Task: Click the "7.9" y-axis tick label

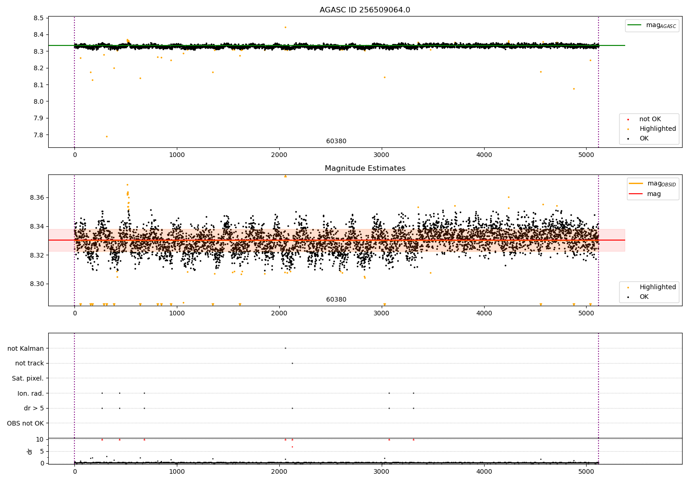Action: click(x=39, y=118)
